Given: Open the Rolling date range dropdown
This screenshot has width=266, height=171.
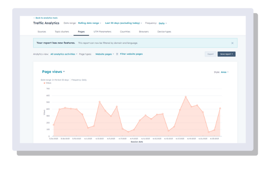Looking at the screenshot, I should pos(90,23).
